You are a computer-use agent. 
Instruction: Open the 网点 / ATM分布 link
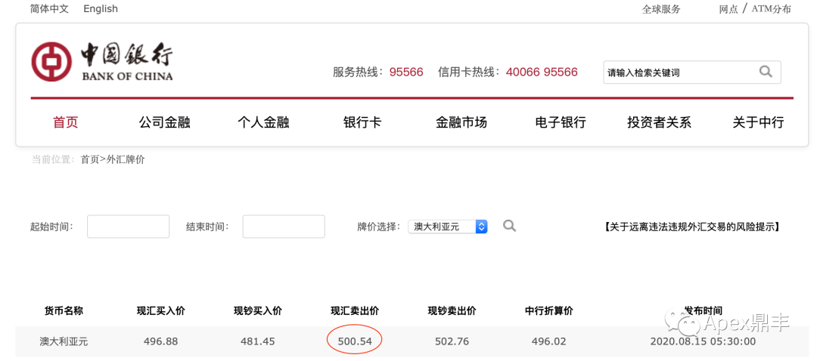click(755, 9)
